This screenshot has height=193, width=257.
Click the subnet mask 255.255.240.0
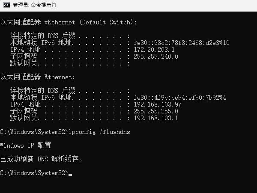(x=156, y=56)
